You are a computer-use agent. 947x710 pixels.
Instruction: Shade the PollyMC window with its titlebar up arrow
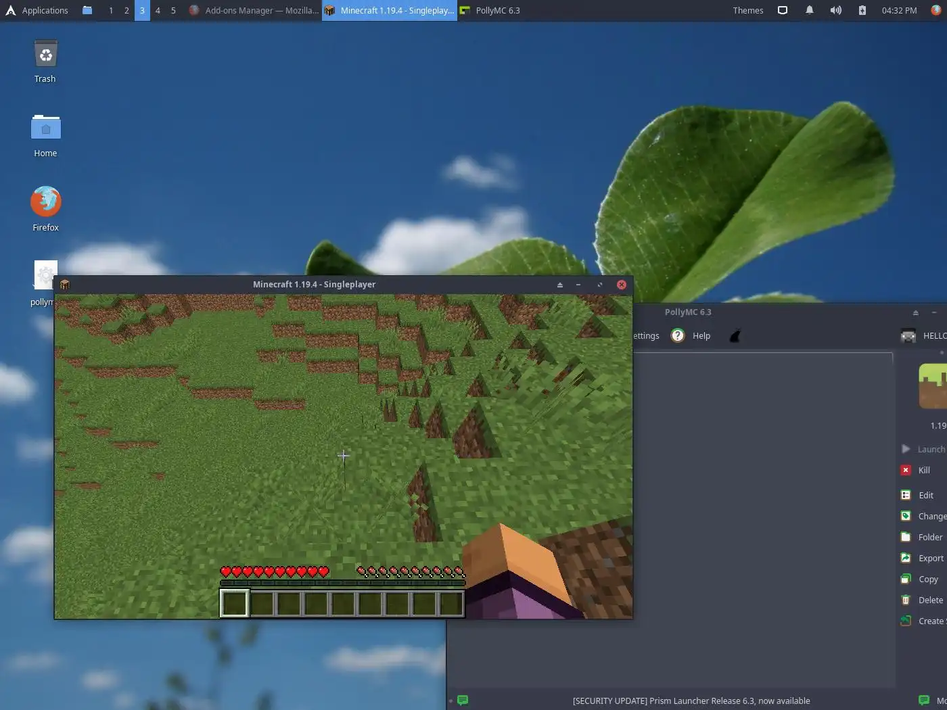coord(916,312)
